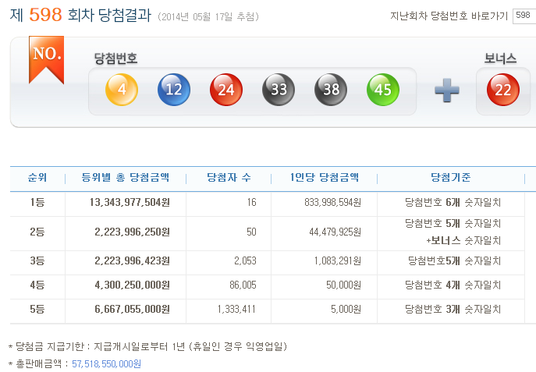Click winner count 86,005

pyautogui.click(x=243, y=285)
